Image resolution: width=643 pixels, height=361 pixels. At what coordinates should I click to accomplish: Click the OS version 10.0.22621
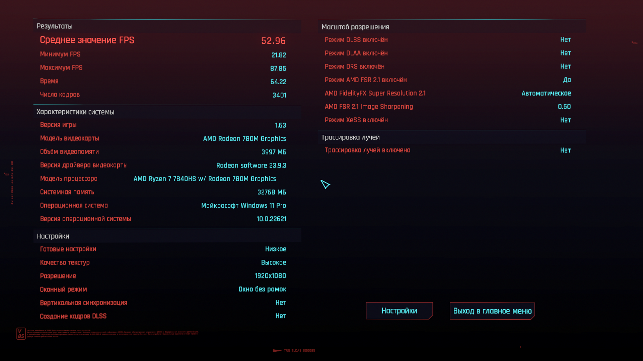click(271, 219)
